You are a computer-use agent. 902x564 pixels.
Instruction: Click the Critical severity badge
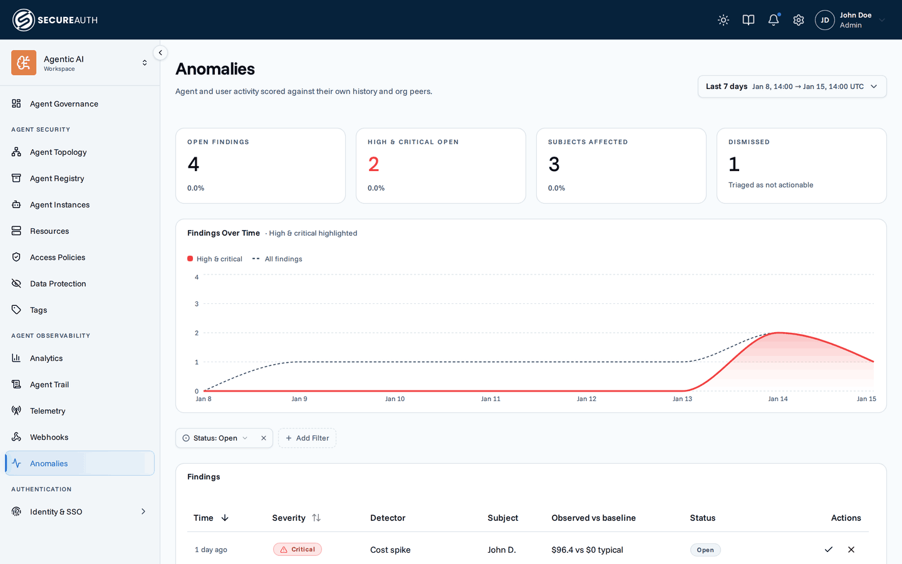pyautogui.click(x=298, y=550)
